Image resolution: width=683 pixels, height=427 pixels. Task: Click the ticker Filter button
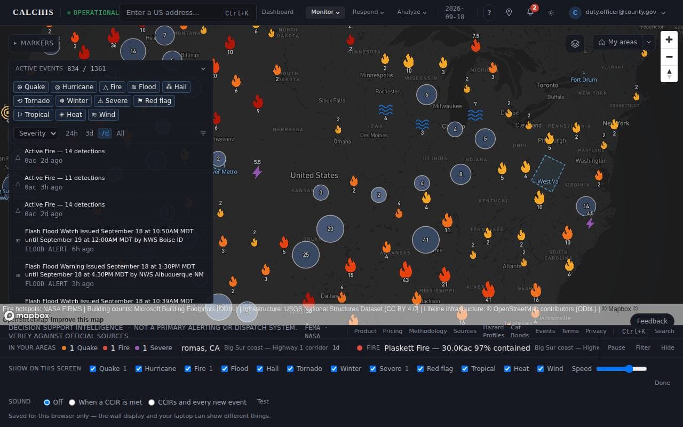click(643, 347)
